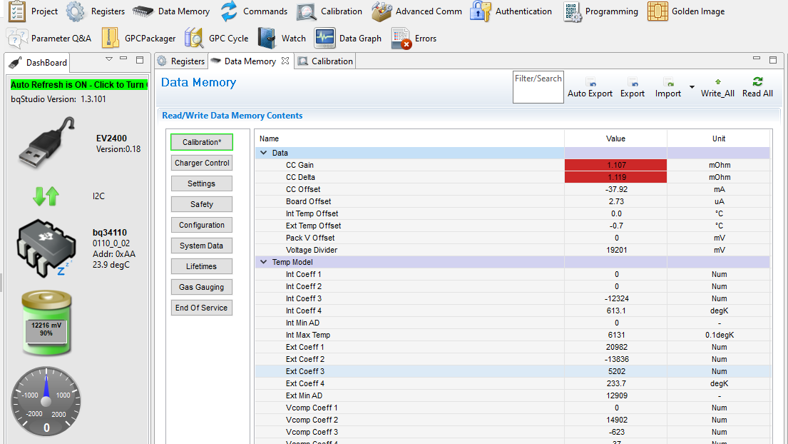This screenshot has width=788, height=444.
Task: Click Write_All to write data memory
Action: (x=717, y=88)
